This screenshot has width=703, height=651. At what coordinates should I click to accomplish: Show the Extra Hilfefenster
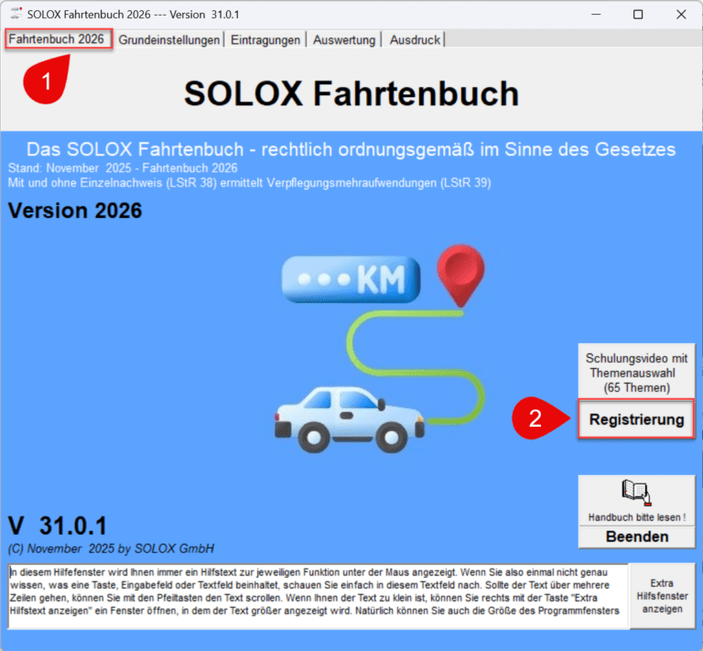point(664,596)
